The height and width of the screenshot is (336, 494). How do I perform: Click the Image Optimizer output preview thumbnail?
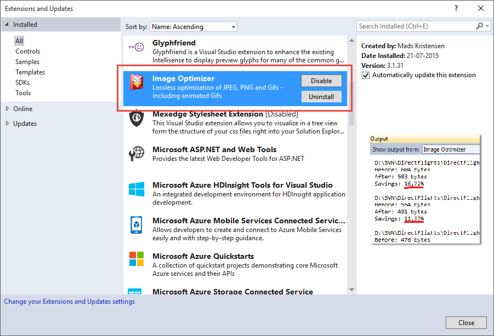point(425,189)
